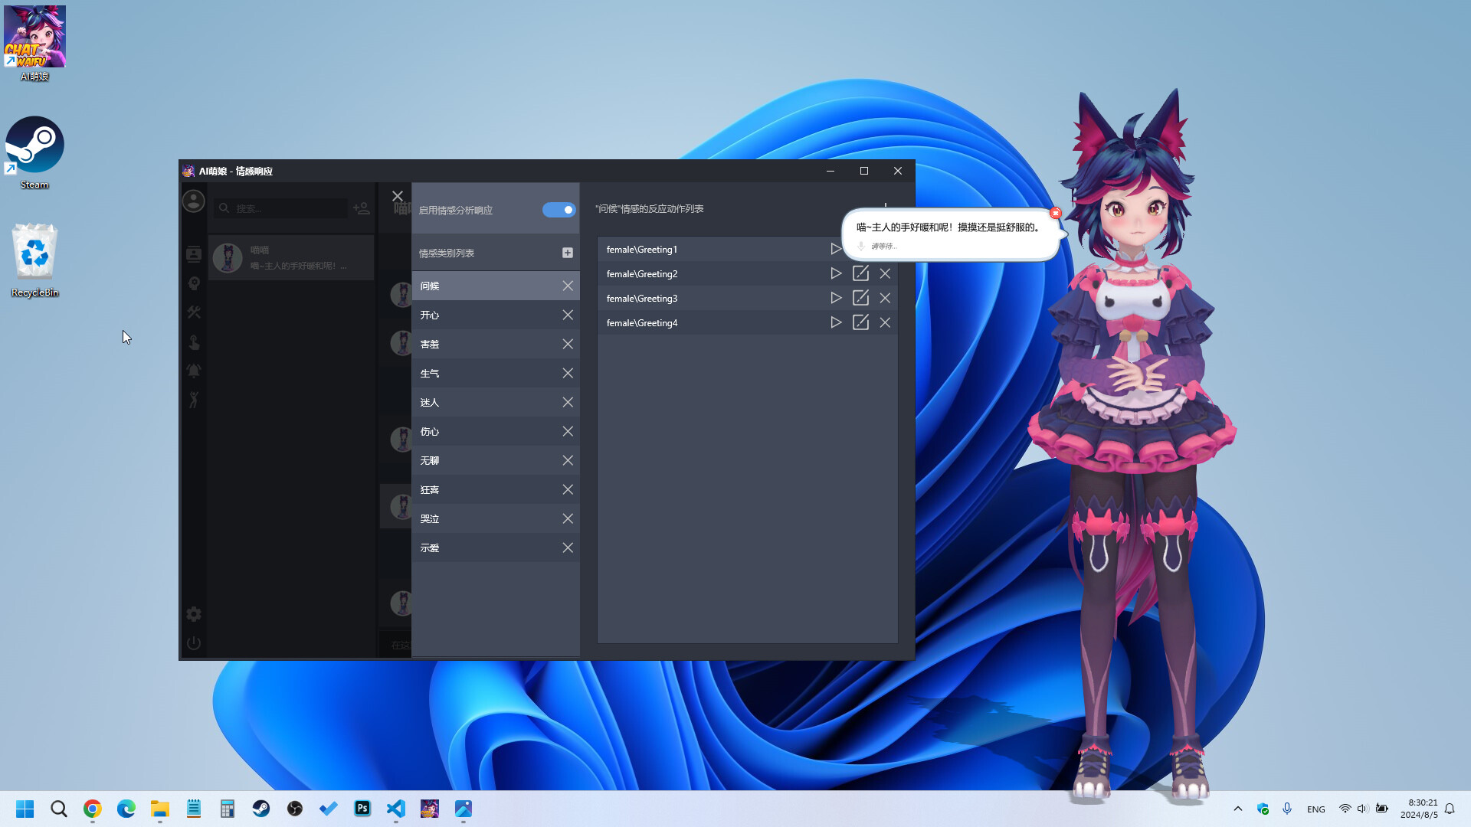The width and height of the screenshot is (1471, 827).
Task: Open the pose/action panel in the sidebar
Action: [x=194, y=398]
